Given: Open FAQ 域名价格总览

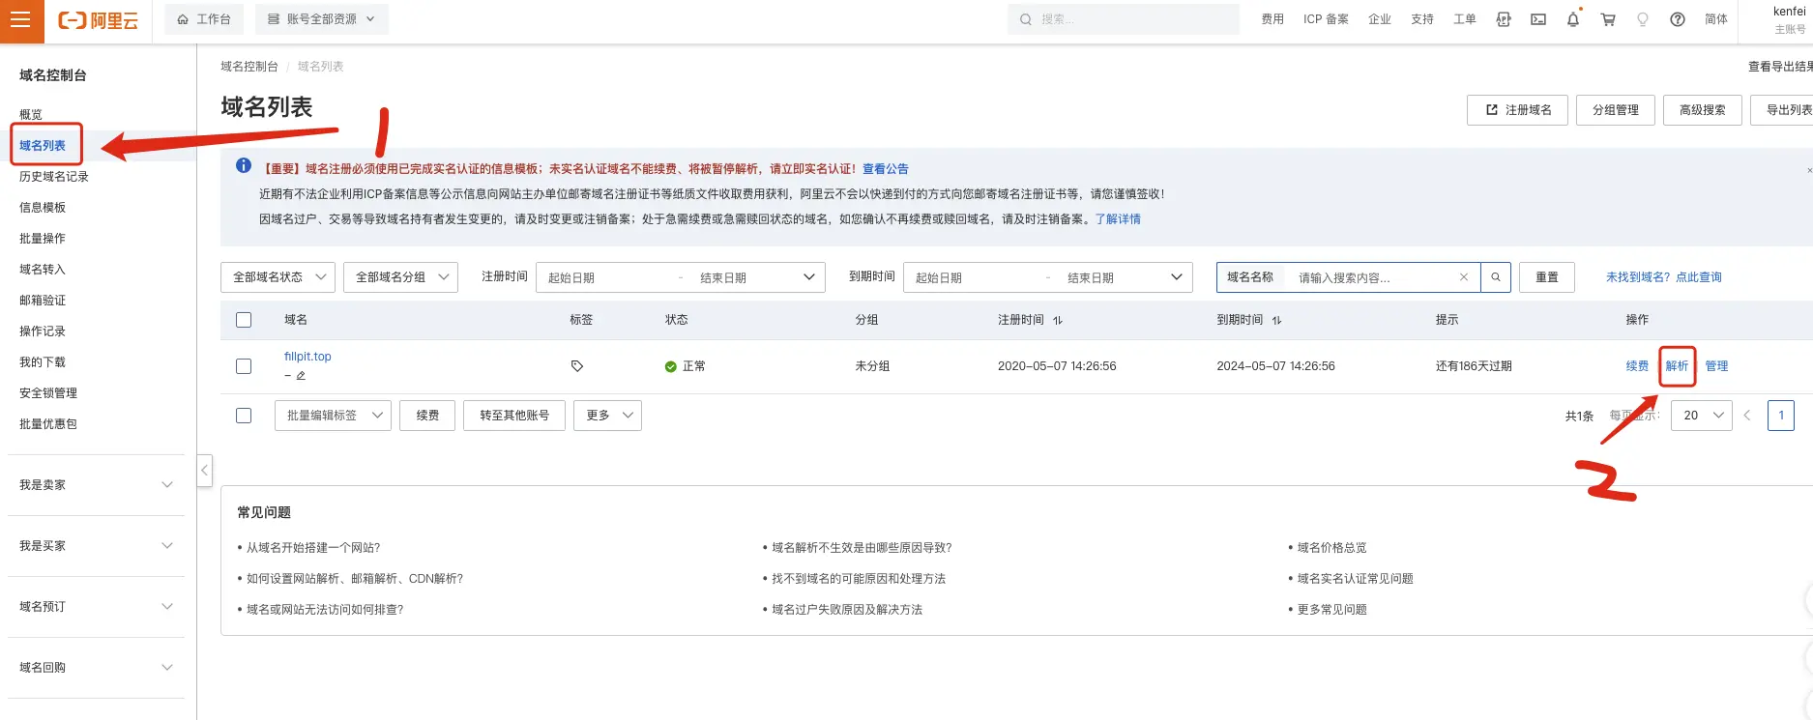Looking at the screenshot, I should [1331, 548].
